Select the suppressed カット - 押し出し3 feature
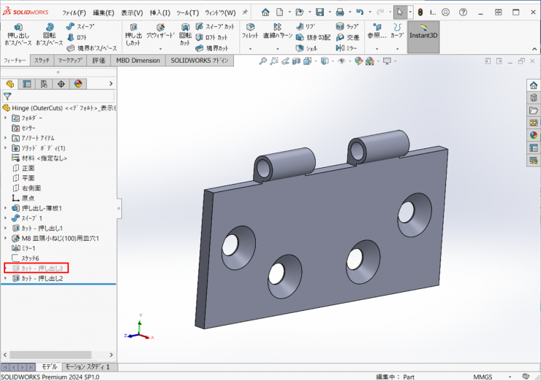This screenshot has height=381, width=541. [42, 269]
